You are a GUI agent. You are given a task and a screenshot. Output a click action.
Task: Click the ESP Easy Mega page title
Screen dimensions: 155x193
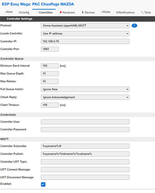38,4
